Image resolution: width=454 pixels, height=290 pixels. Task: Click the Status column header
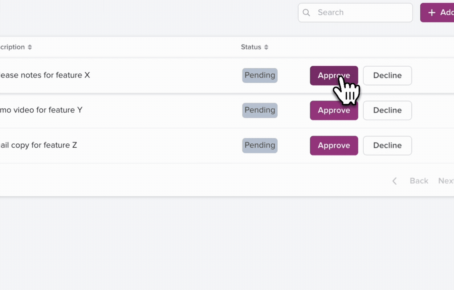[251, 47]
